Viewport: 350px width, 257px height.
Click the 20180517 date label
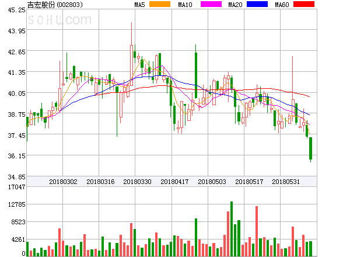pos(249,182)
